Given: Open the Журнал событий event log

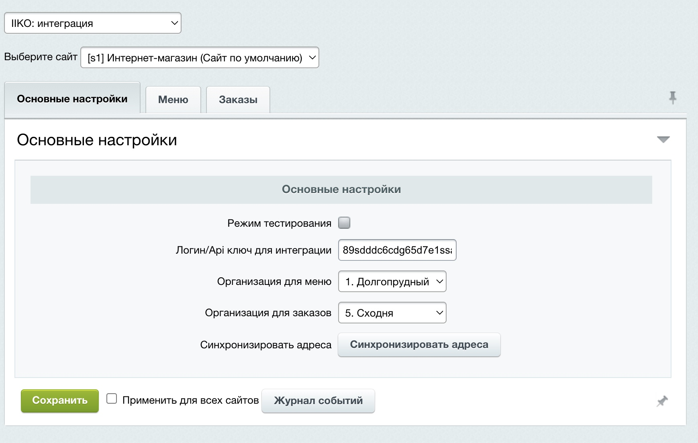Looking at the screenshot, I should 318,400.
